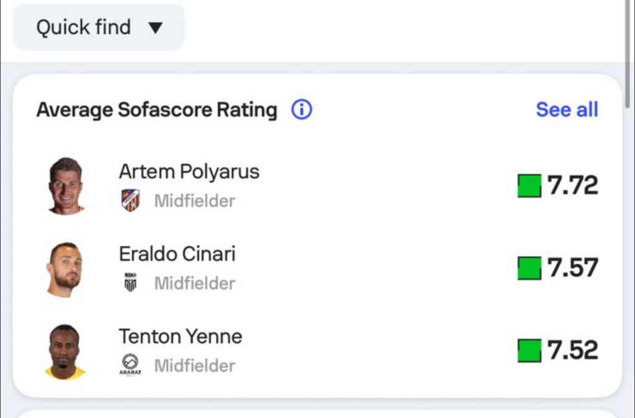Click Tenton Yenne player photo
635x418 pixels.
pos(64,352)
